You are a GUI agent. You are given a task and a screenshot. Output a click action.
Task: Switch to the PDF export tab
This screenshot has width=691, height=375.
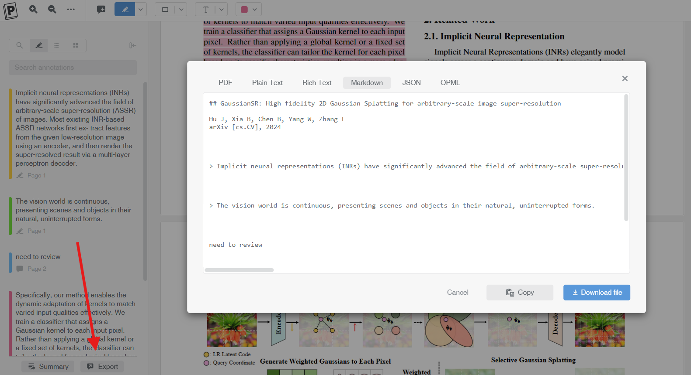point(226,83)
